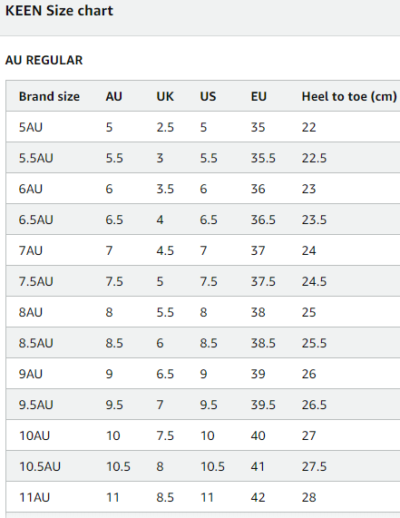Click EU value 38.5 in table
Screen dimensions: 400x518
click(x=263, y=343)
